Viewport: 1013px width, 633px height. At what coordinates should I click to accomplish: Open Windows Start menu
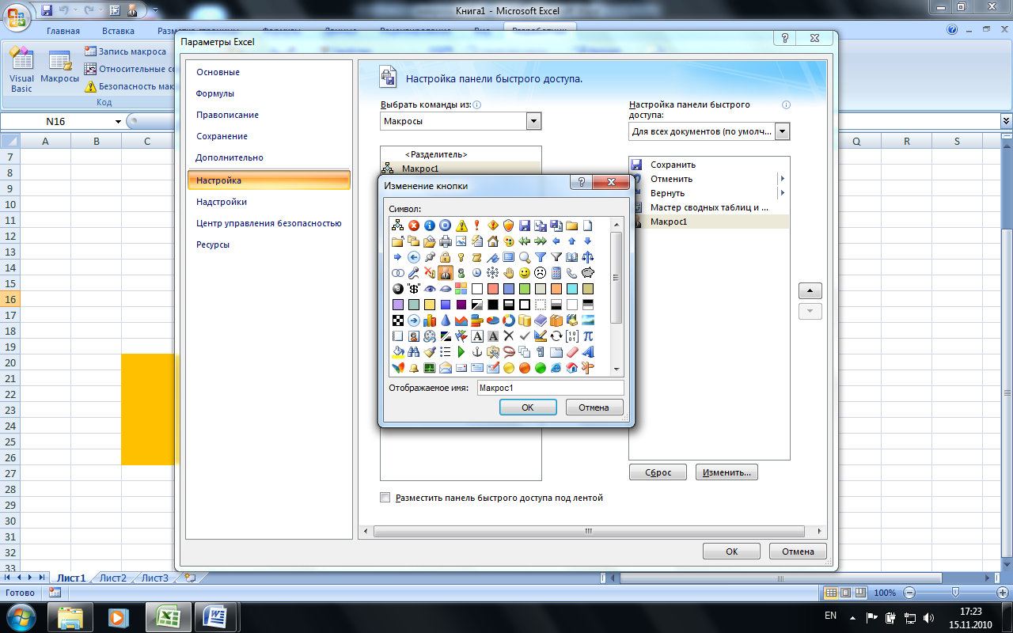click(x=21, y=616)
